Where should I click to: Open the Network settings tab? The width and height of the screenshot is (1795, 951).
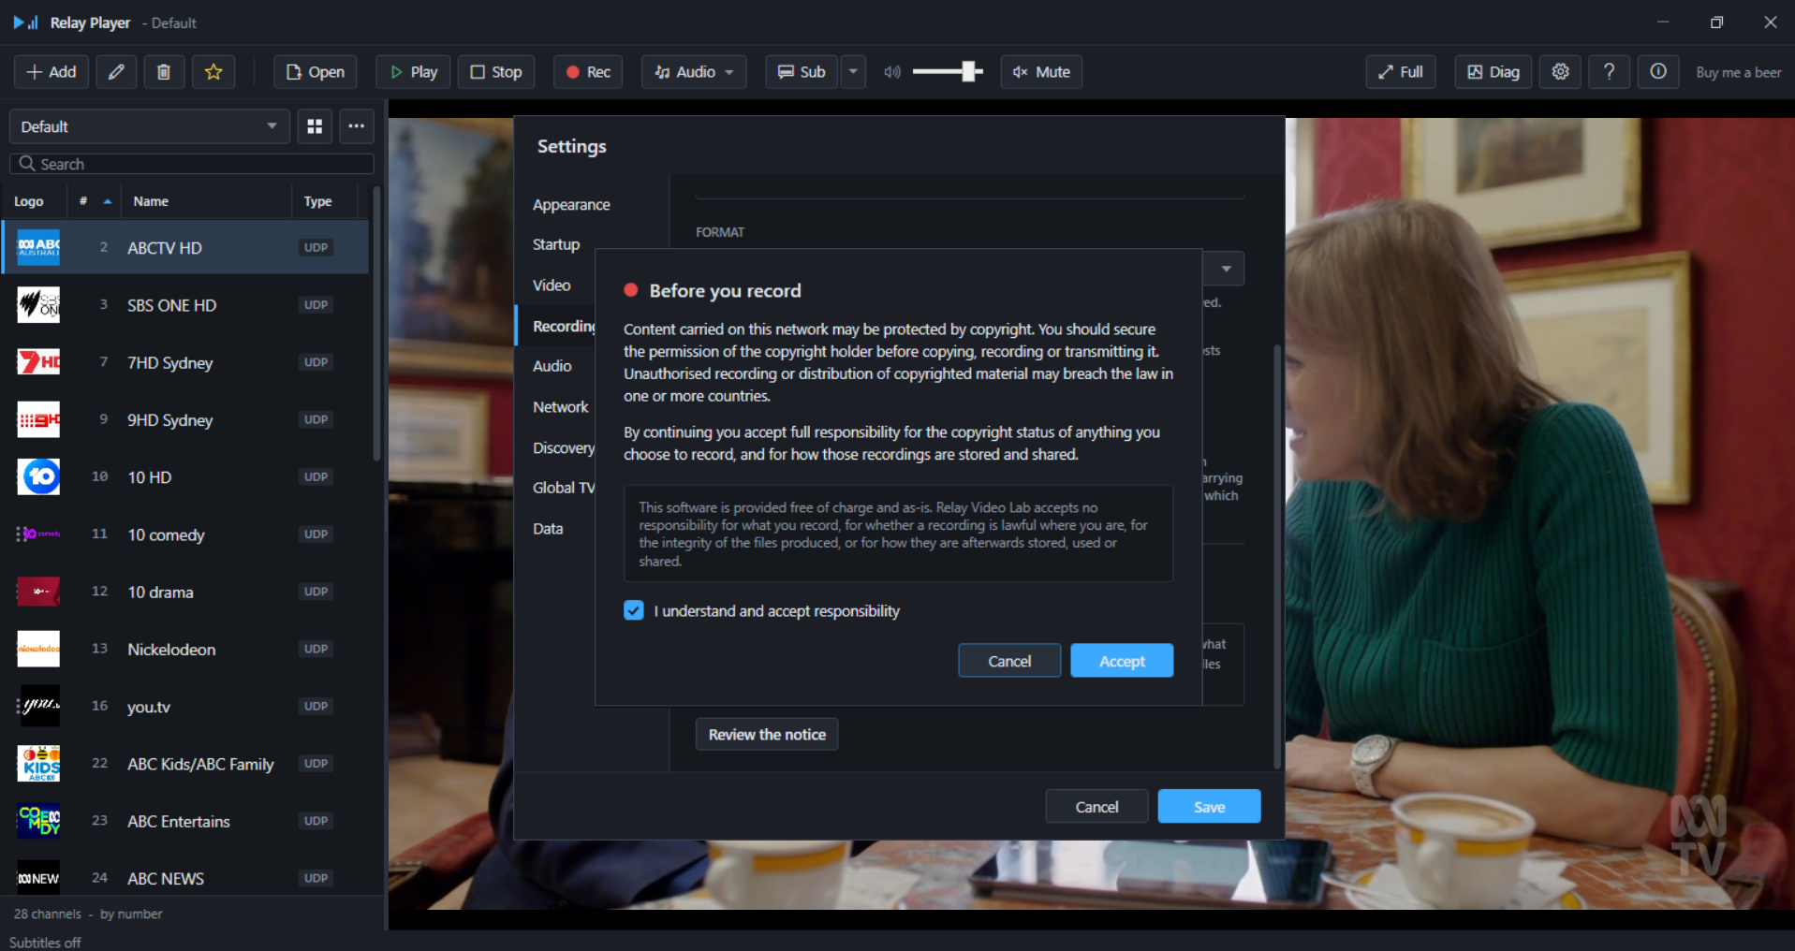click(x=561, y=407)
